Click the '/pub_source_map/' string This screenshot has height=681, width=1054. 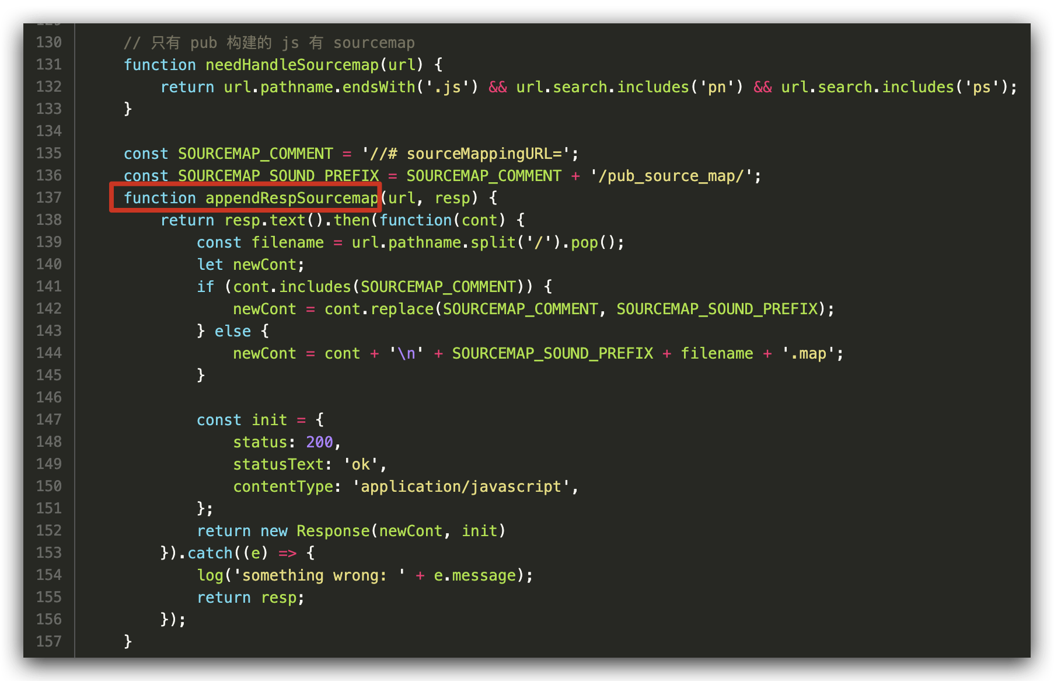[x=672, y=176]
